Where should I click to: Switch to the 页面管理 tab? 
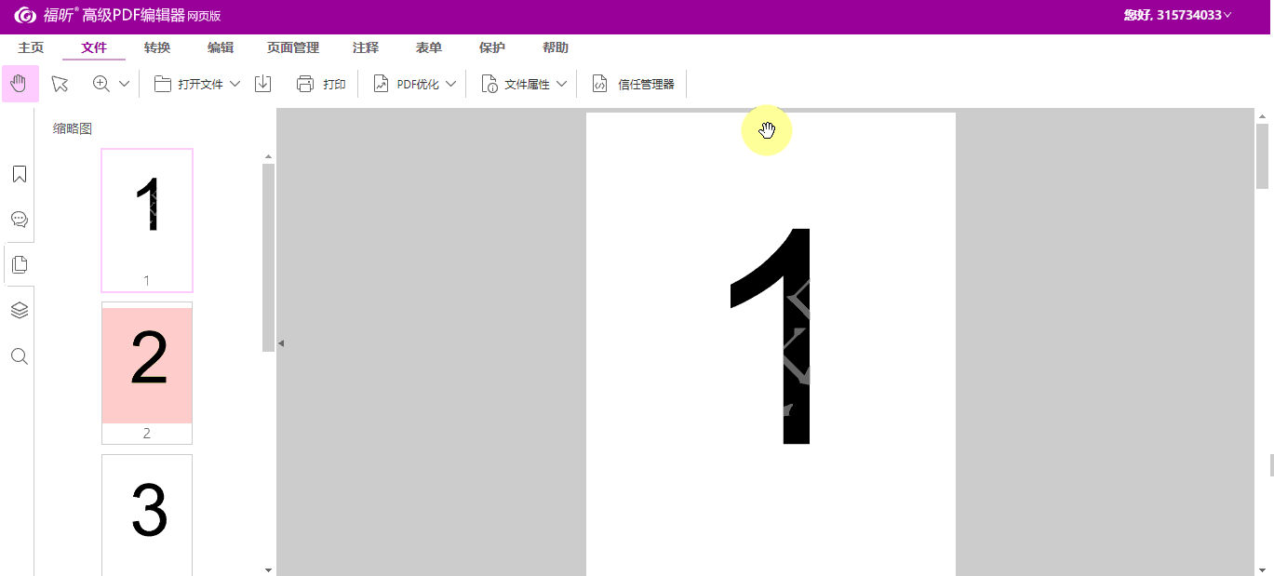click(x=293, y=47)
